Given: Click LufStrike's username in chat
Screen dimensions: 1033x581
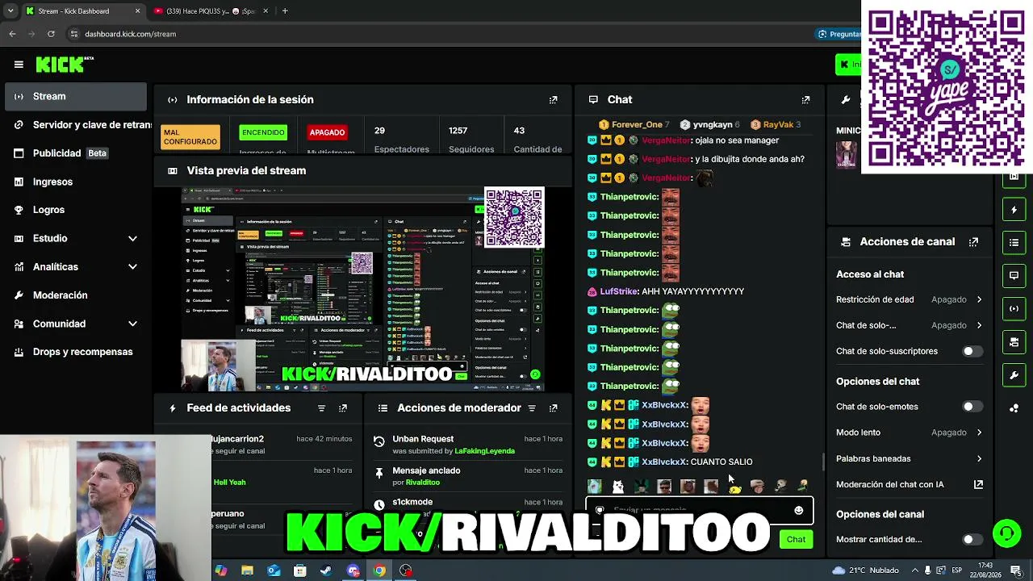Looking at the screenshot, I should pos(619,291).
